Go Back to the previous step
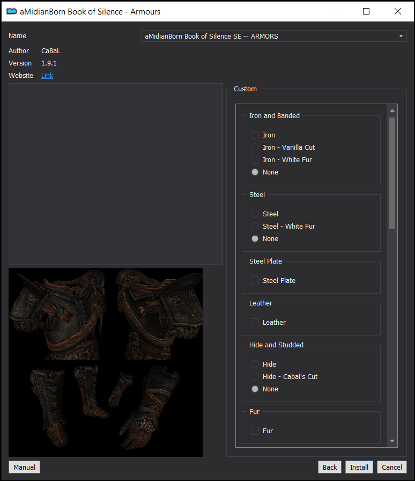The width and height of the screenshot is (415, 481). pos(330,467)
